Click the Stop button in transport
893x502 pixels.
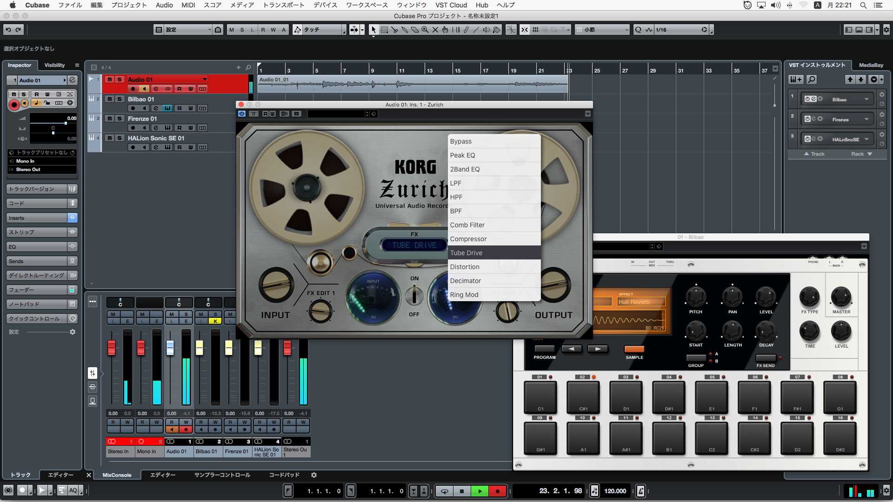point(462,491)
